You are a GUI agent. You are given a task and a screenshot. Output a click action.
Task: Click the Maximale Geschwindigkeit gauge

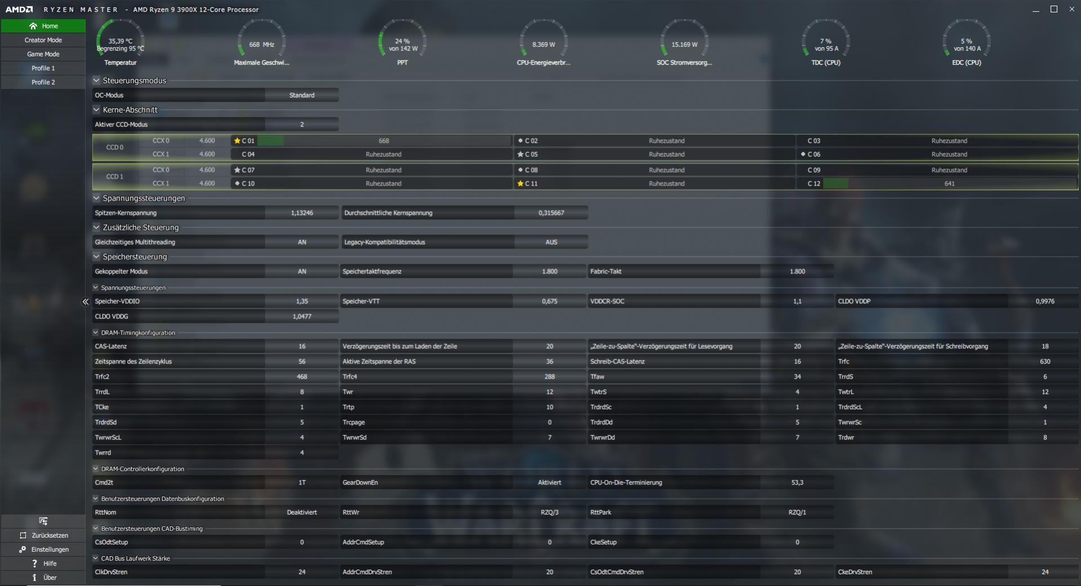[x=261, y=42]
